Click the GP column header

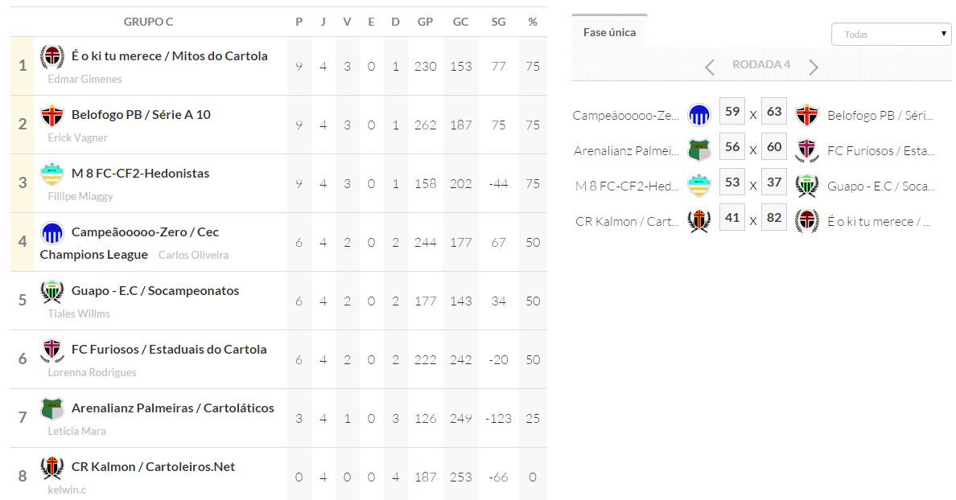click(425, 22)
